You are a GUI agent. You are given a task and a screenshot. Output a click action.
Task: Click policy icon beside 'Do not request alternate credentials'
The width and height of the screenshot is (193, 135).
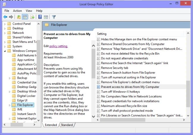click(98, 58)
